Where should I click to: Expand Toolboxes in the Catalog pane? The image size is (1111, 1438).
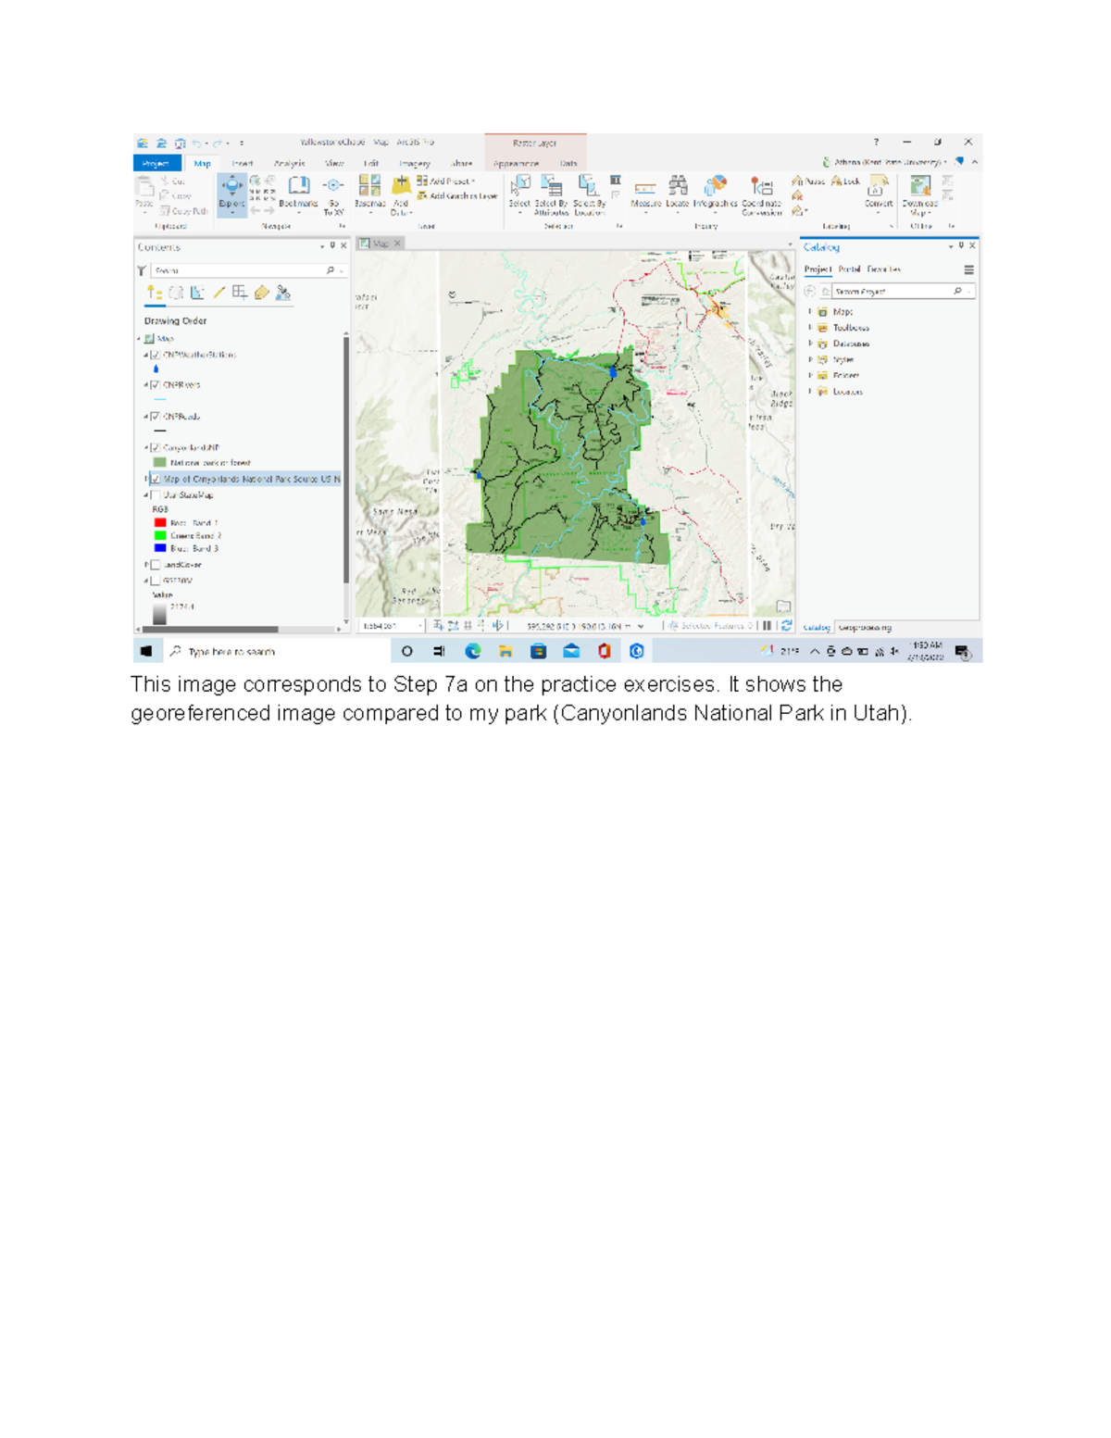(810, 329)
